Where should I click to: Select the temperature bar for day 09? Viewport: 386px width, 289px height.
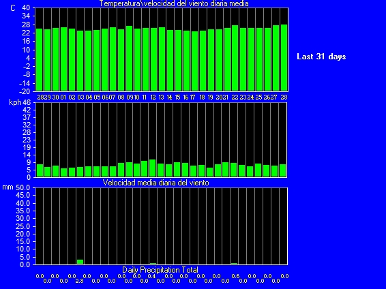(129, 59)
